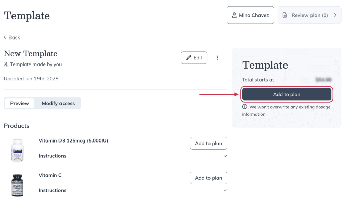Go back using the Back link

click(x=14, y=37)
